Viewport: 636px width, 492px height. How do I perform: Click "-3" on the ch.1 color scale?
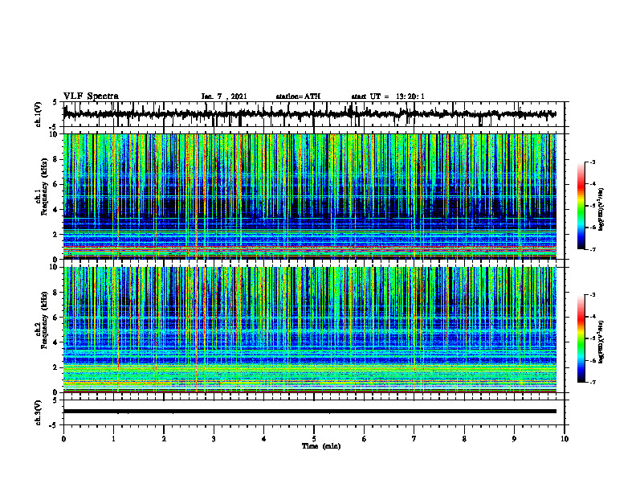click(x=592, y=162)
